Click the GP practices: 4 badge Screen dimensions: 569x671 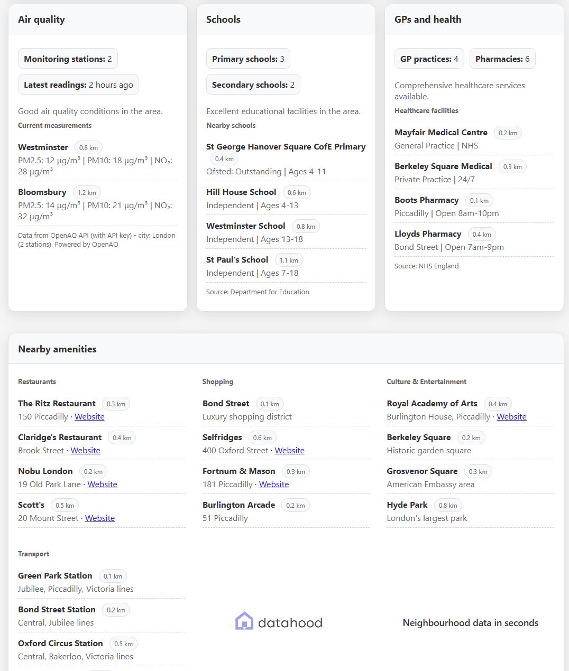click(429, 59)
